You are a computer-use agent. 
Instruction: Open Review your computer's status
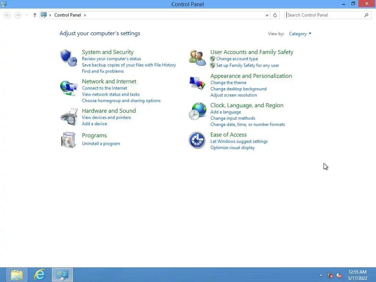click(x=112, y=59)
